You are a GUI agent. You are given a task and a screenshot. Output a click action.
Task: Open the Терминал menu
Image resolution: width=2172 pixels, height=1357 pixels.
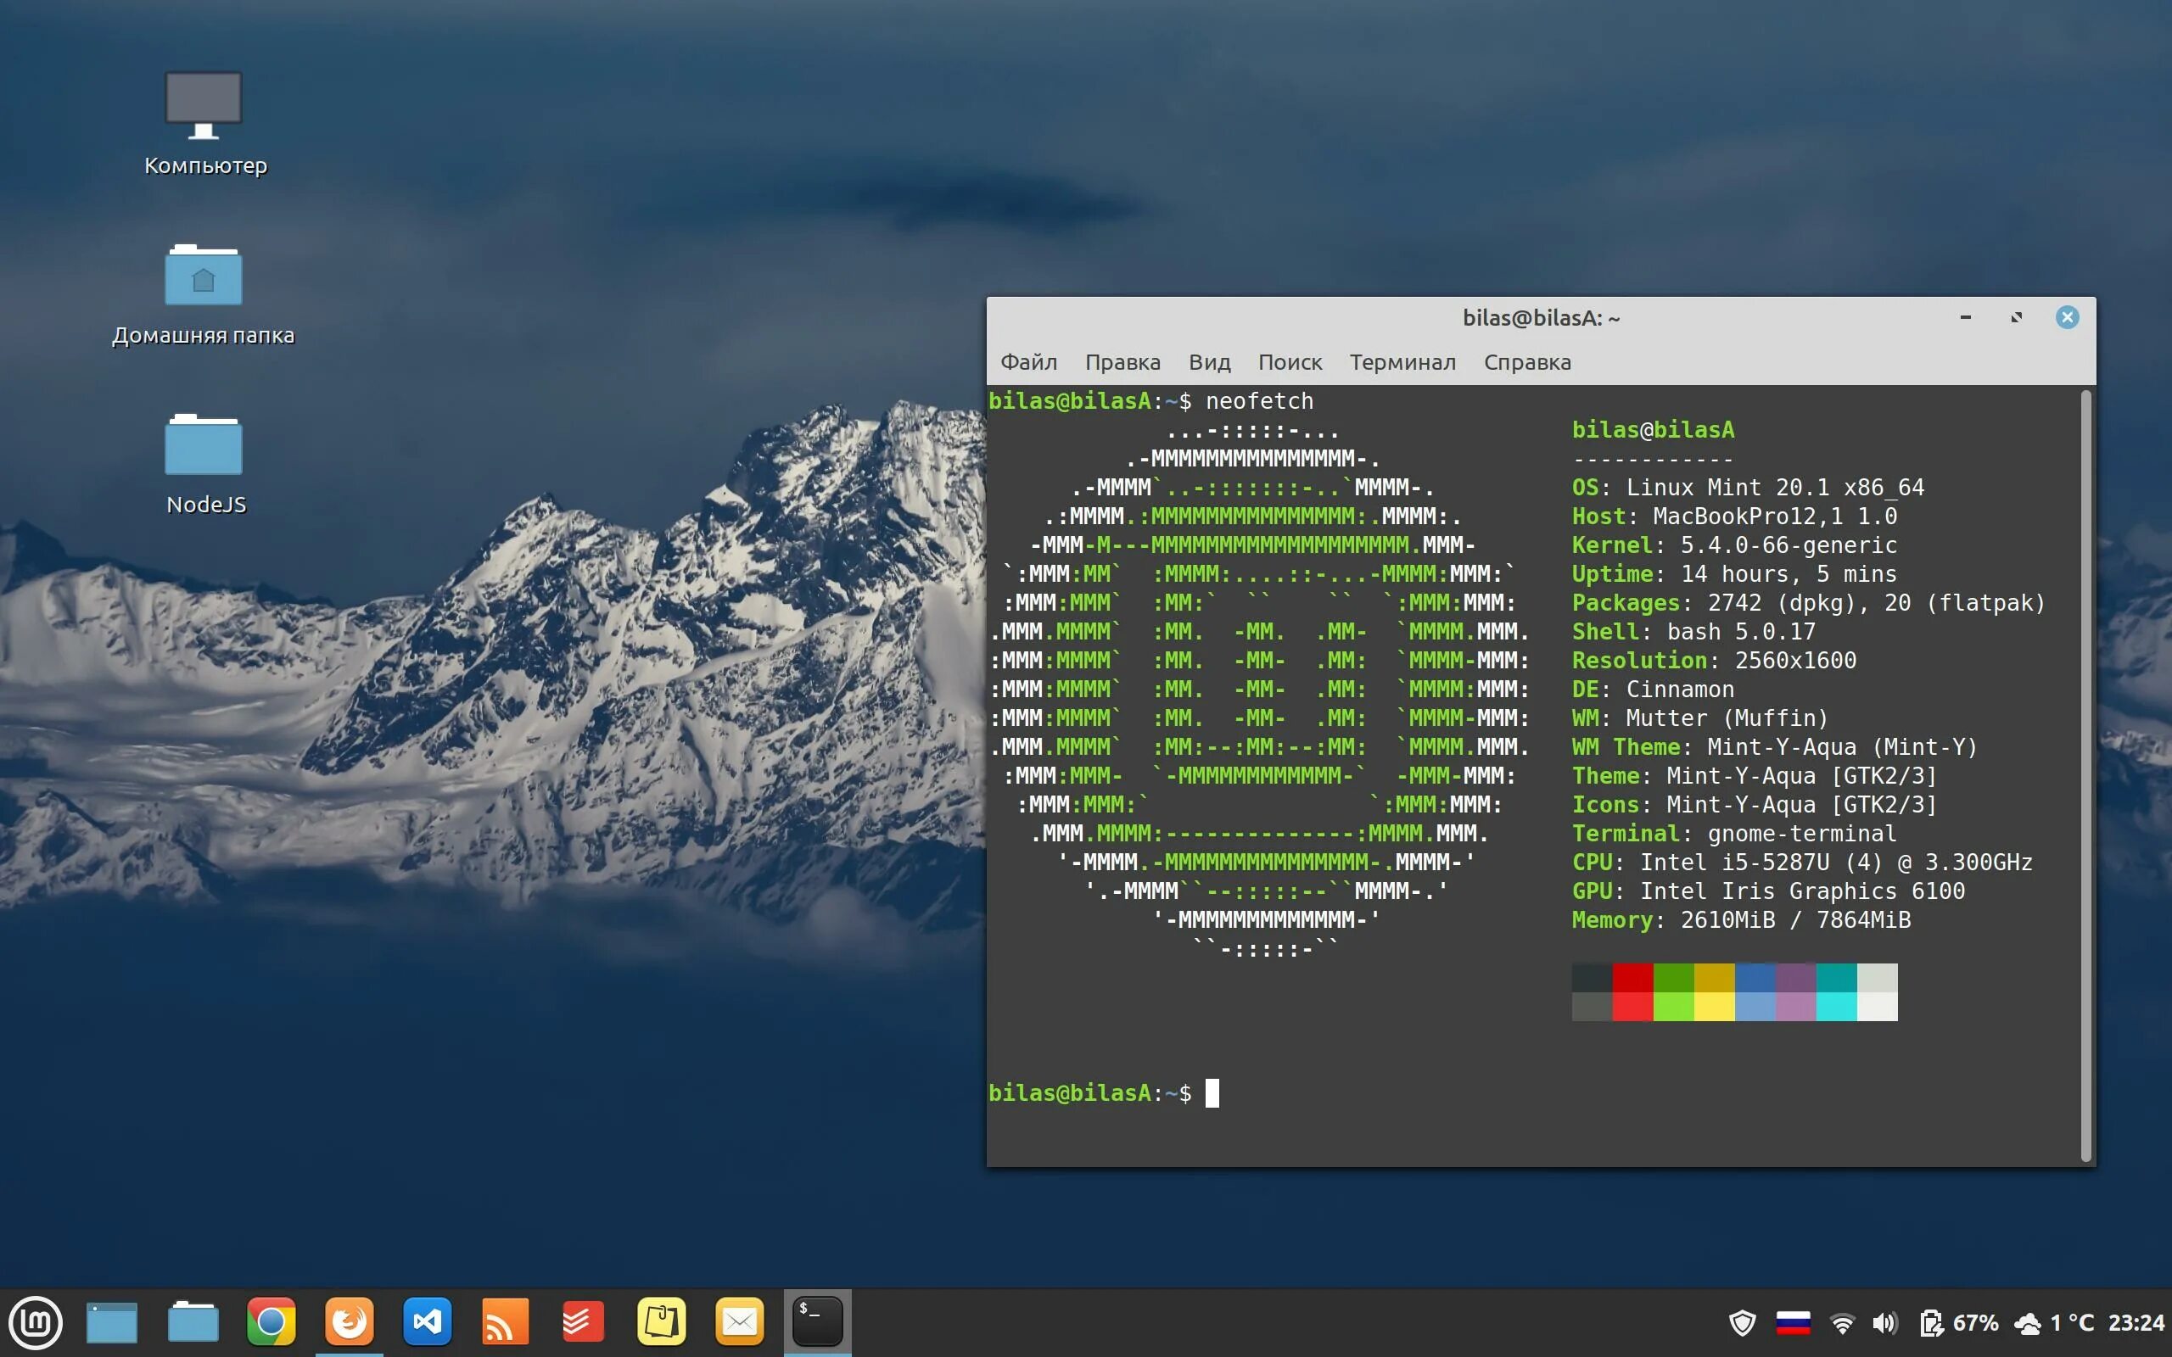(x=1402, y=361)
